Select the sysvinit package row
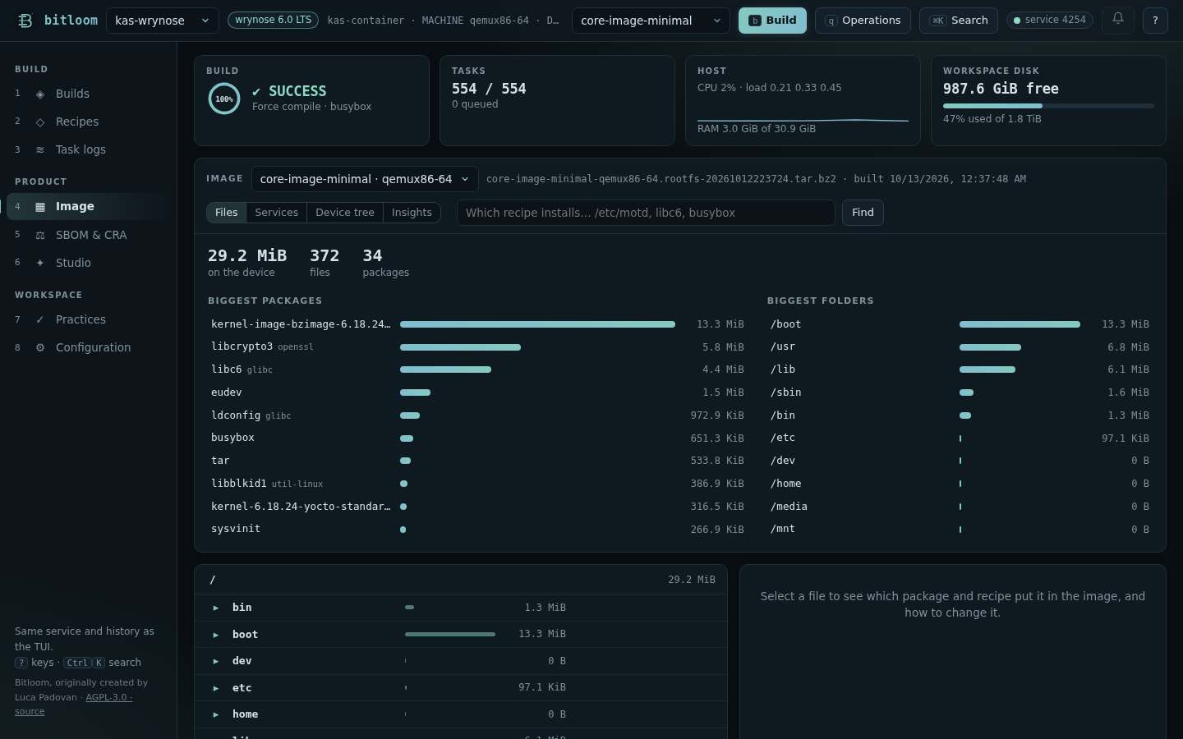Screen dimensions: 1183x739 (x=477, y=530)
